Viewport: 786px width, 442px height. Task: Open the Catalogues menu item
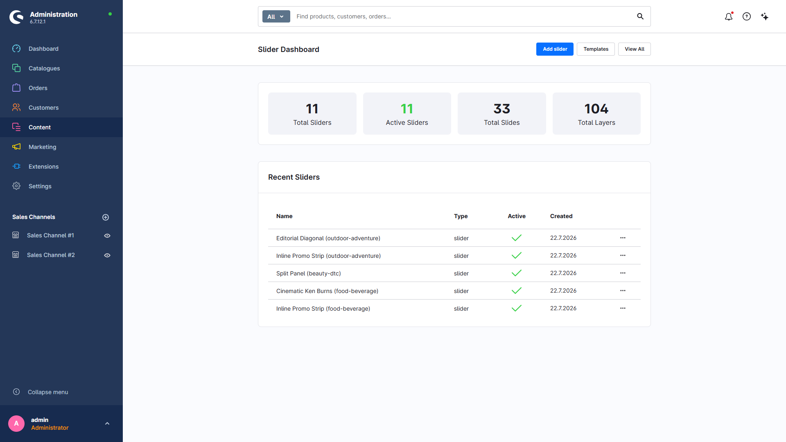point(61,68)
